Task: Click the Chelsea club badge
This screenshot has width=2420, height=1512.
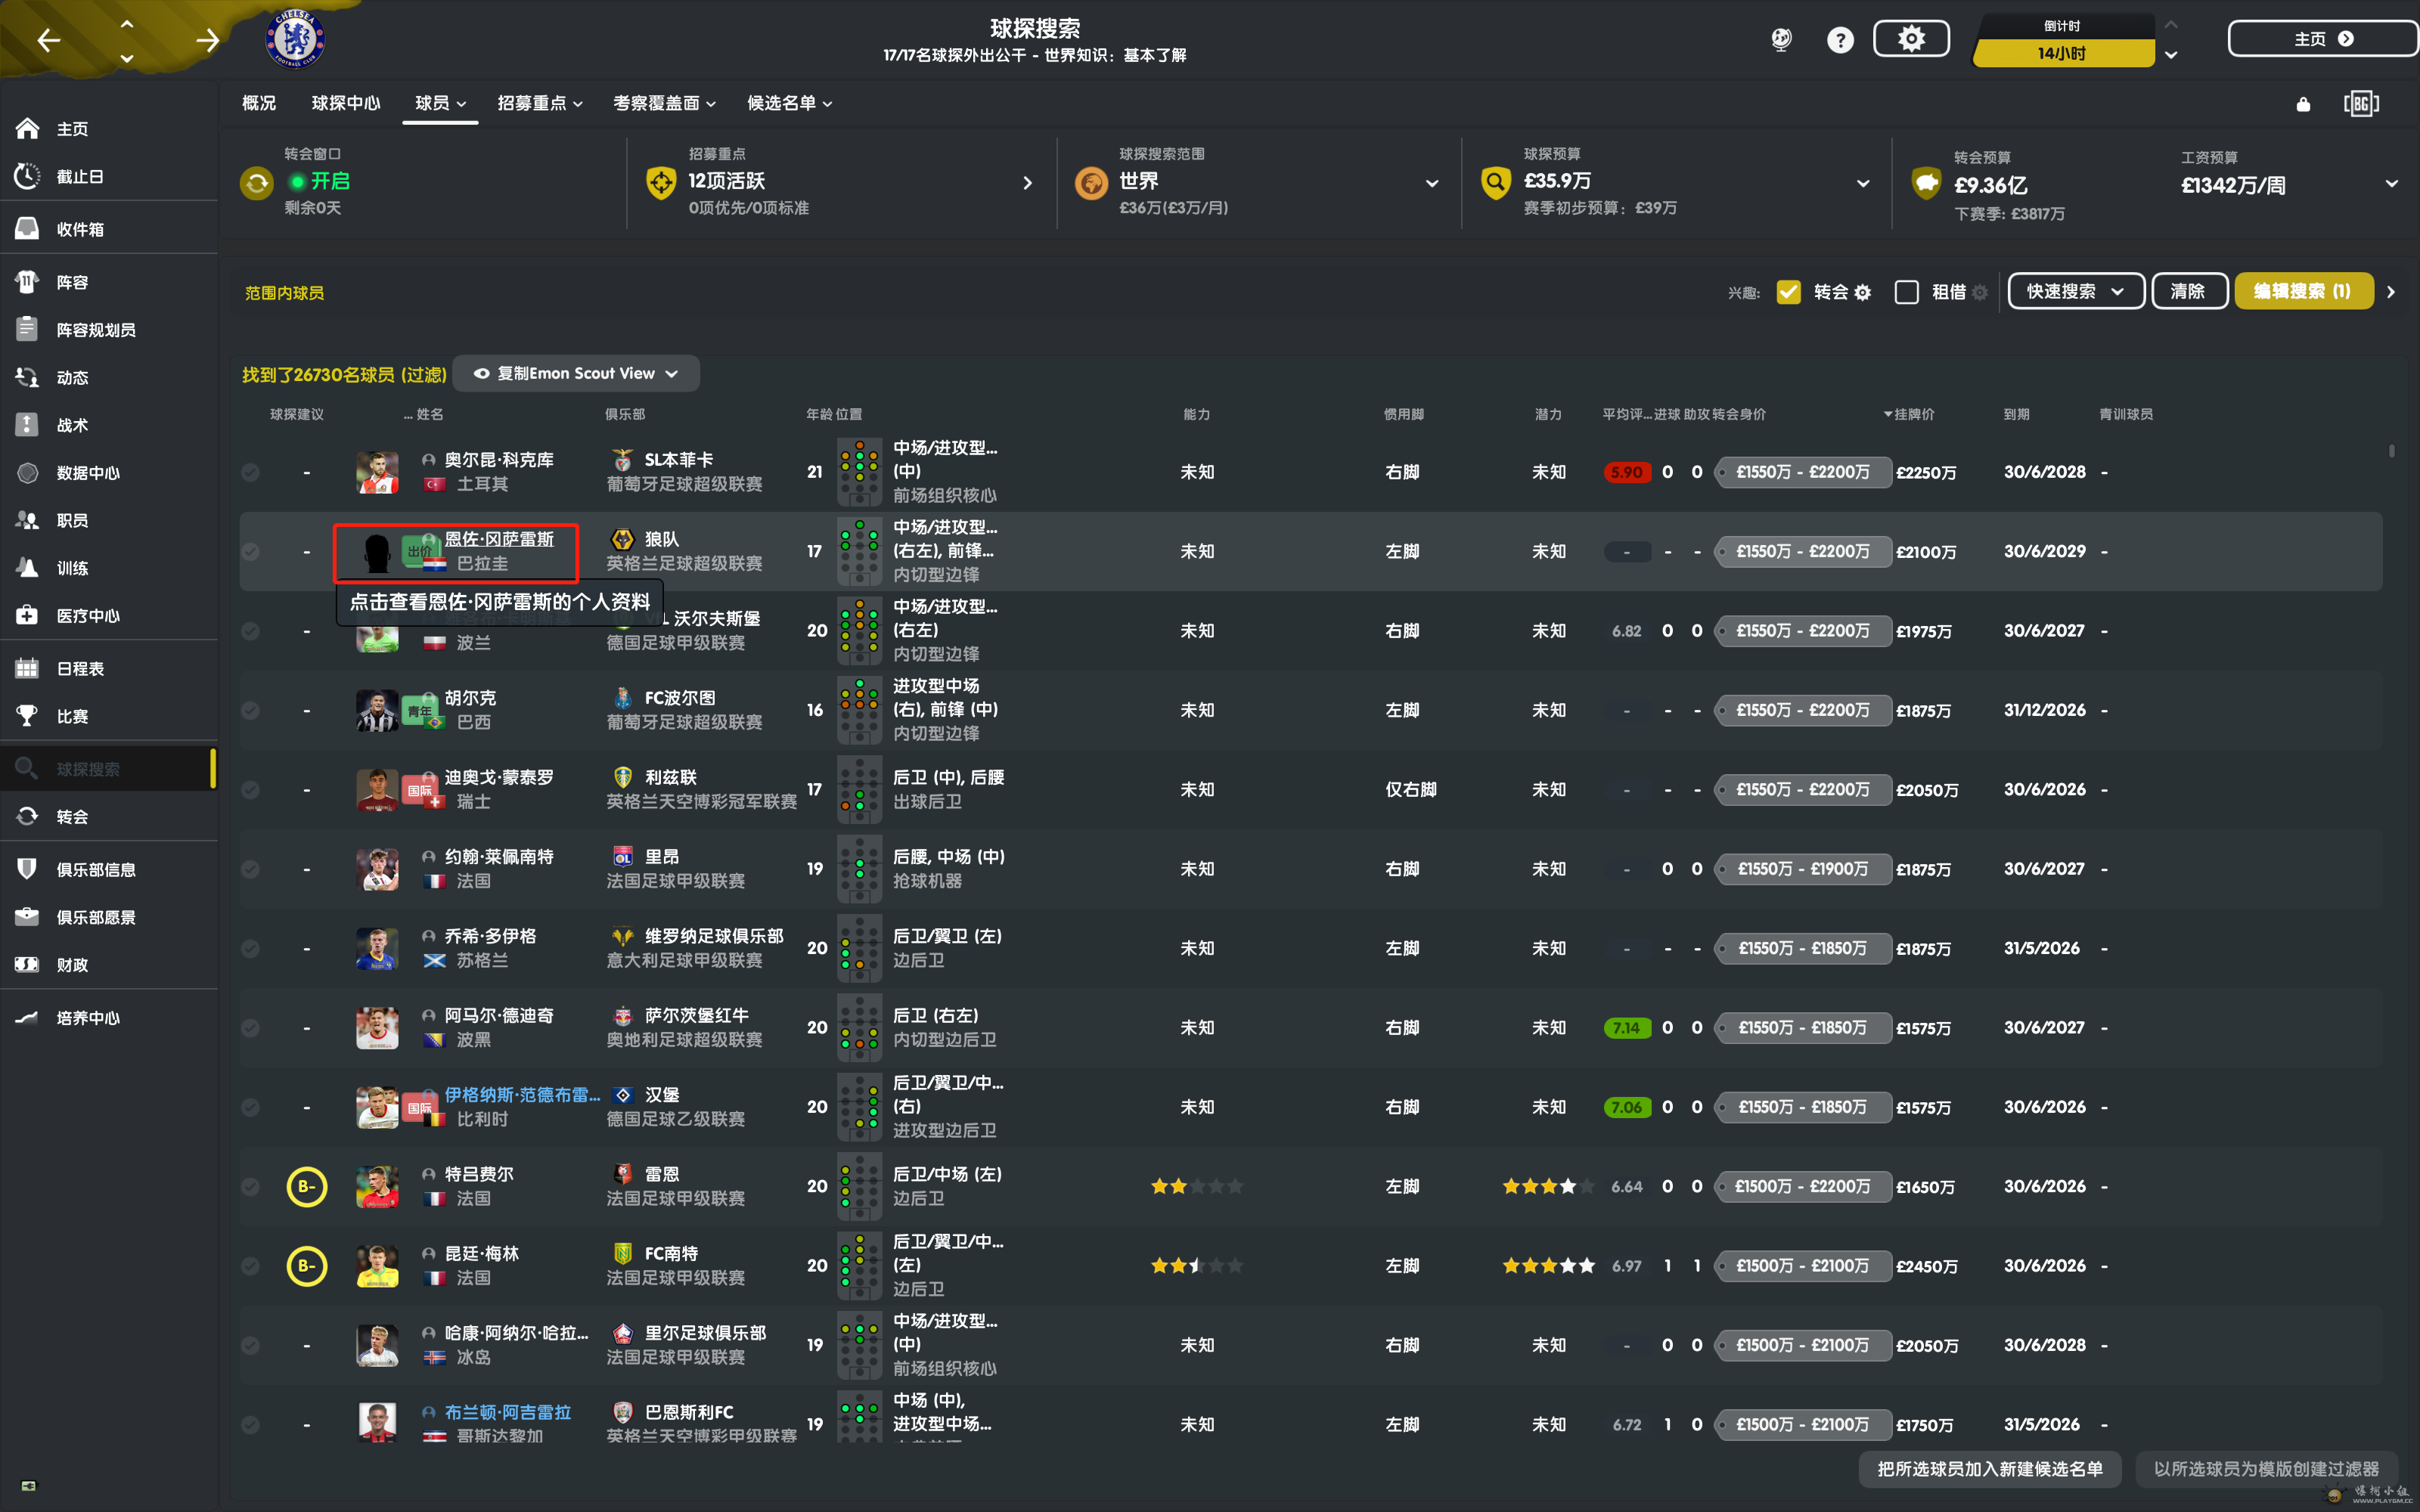Action: (295, 40)
